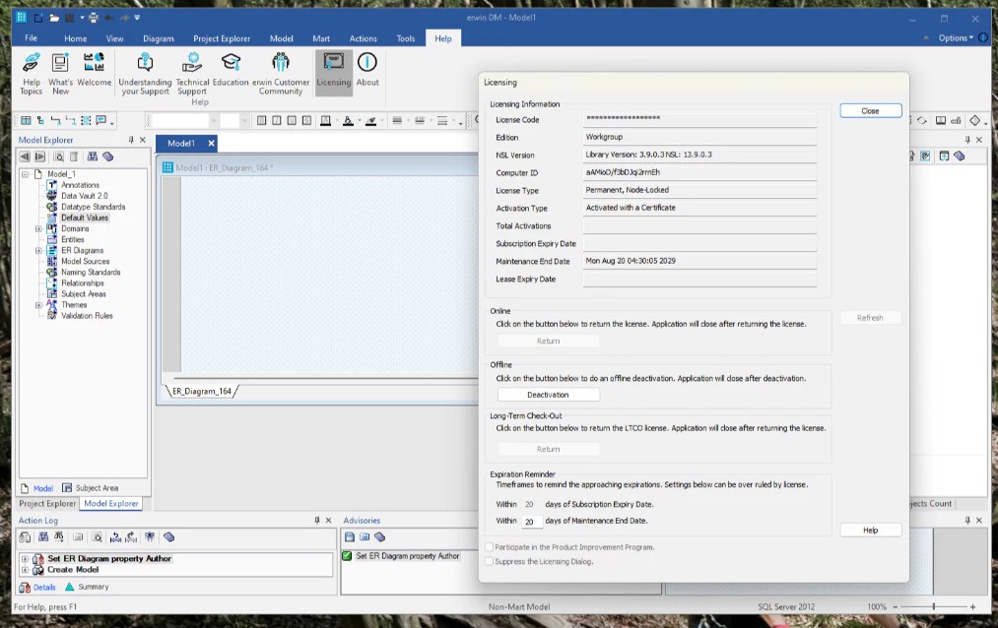
Task: Open the File menu
Action: point(31,38)
